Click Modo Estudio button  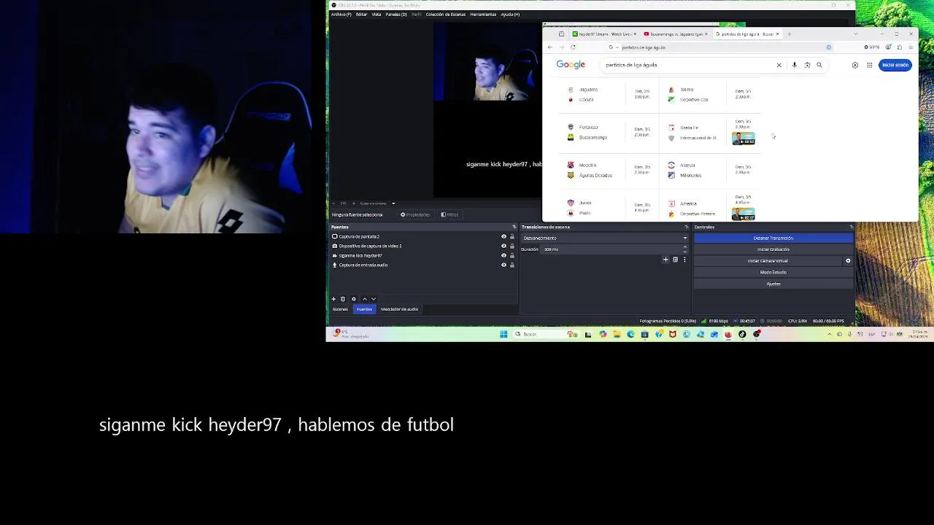point(773,272)
